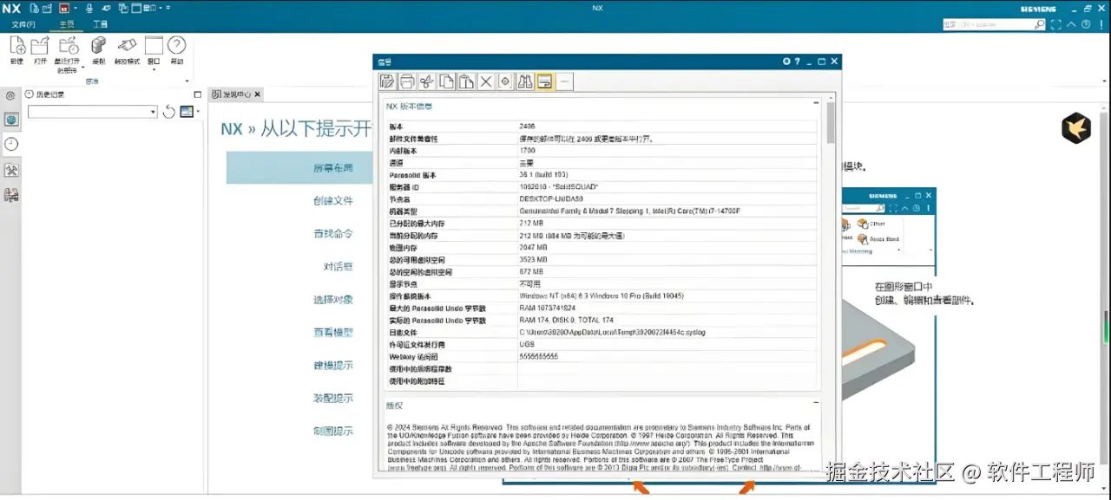This screenshot has width=1111, height=500.
Task: Click the X delete icon in Information window toolbar
Action: point(486,81)
